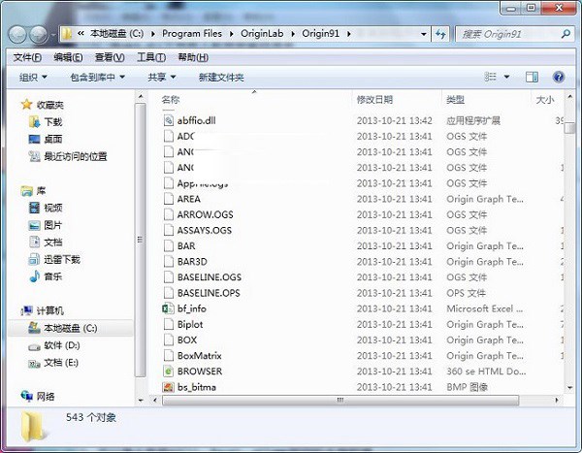Expand the arrow after Origin91 in path
The image size is (582, 453).
click(x=349, y=34)
